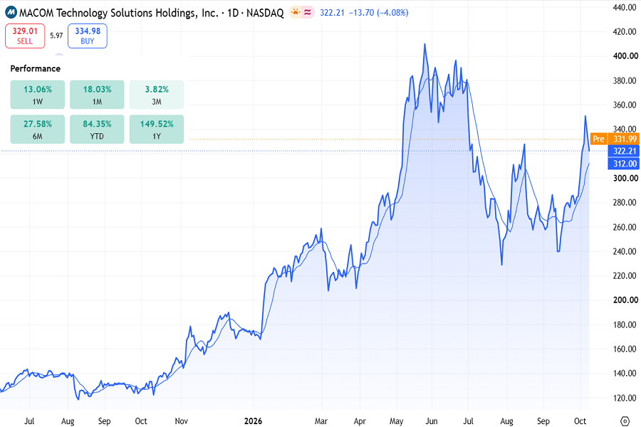The height and width of the screenshot is (427, 641).
Task: Click the 5.97 spread value
Action: tap(56, 36)
